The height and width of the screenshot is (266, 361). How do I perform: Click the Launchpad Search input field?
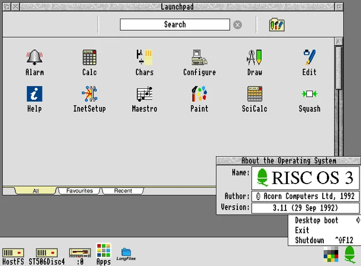tap(175, 24)
